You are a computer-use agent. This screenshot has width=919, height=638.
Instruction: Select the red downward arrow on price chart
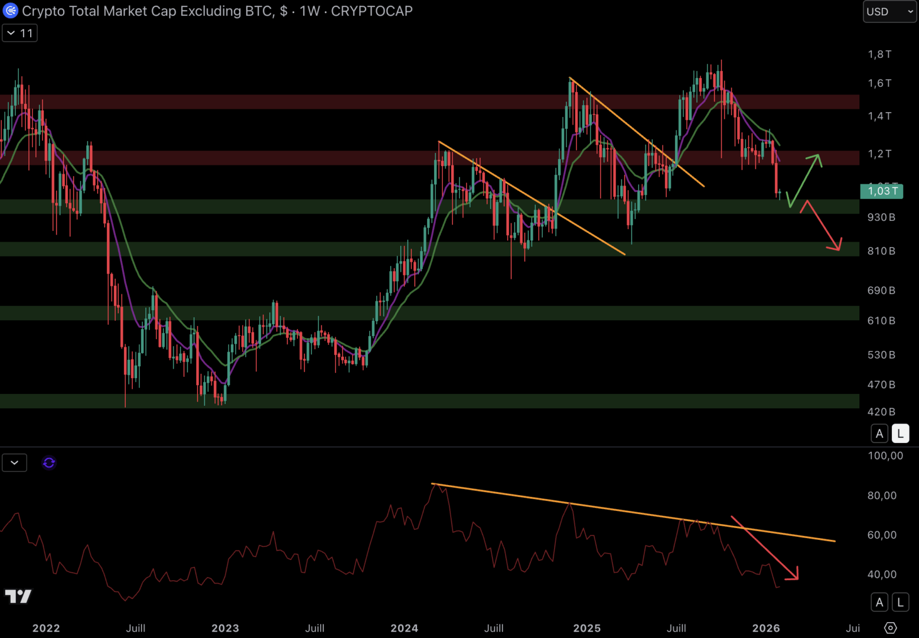822,226
